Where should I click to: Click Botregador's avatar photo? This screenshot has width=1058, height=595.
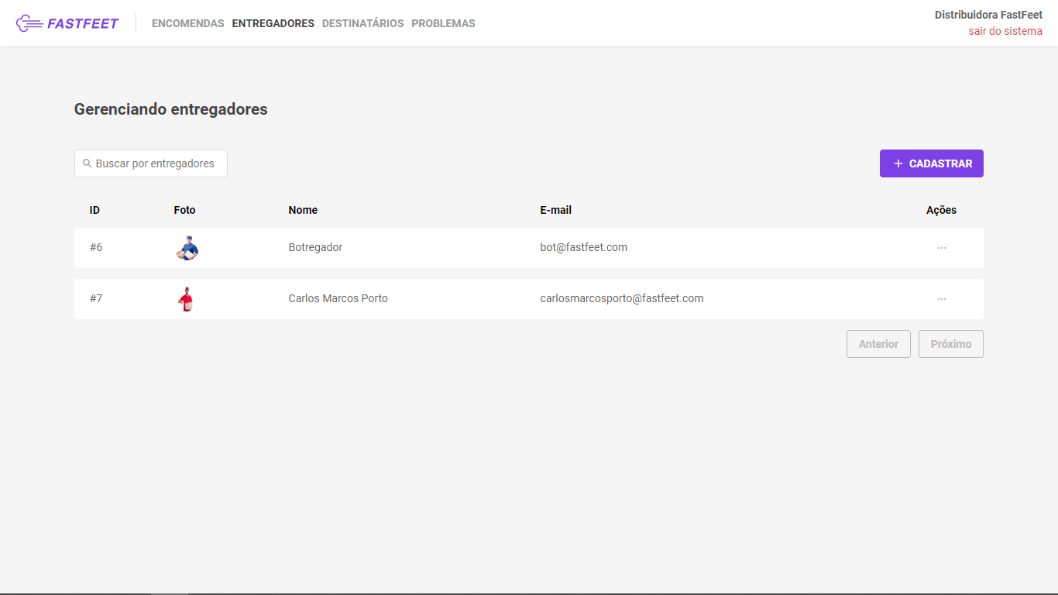187,248
